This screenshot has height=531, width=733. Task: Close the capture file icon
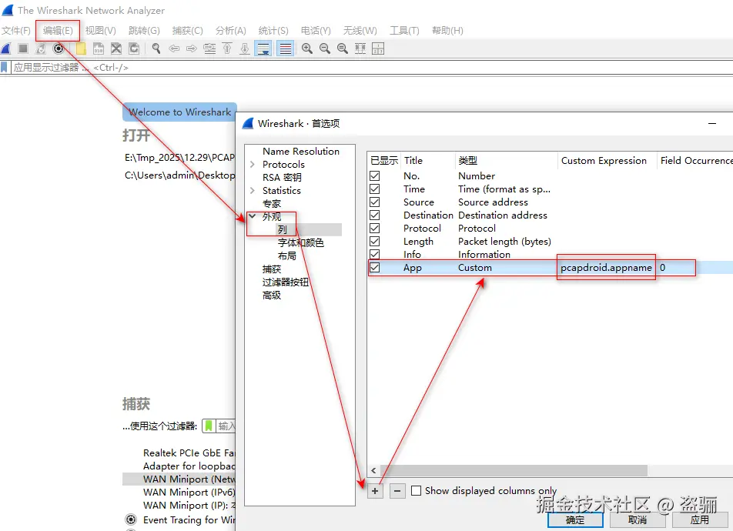tap(116, 48)
